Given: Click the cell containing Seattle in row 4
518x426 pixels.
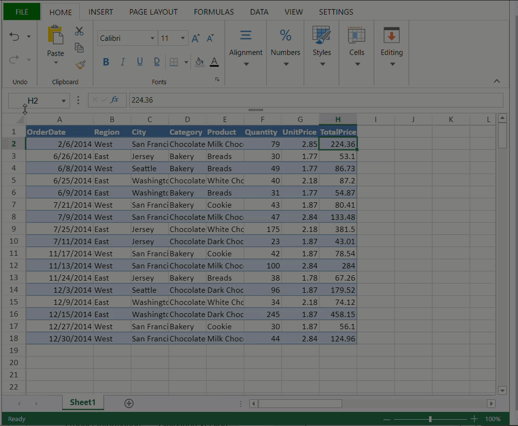Looking at the screenshot, I should coord(150,169).
